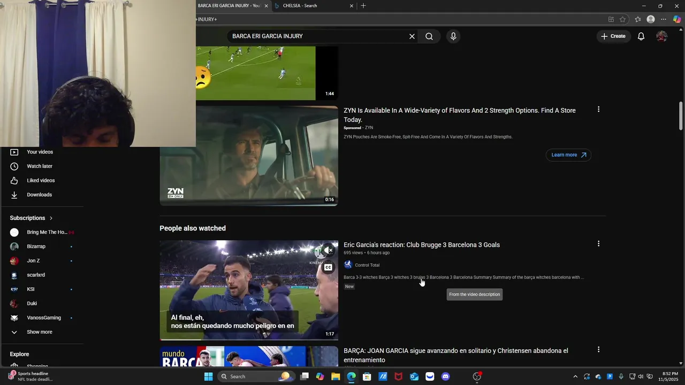Clear the YouTube search box with the X
Image resolution: width=685 pixels, height=385 pixels.
pyautogui.click(x=412, y=36)
